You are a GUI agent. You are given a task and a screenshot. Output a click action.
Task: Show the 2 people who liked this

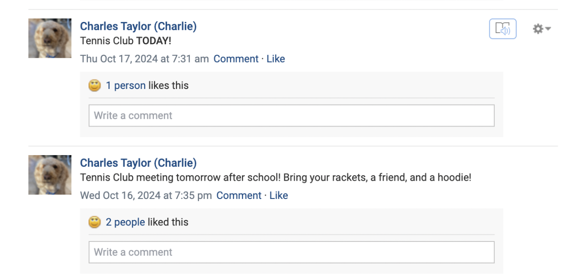point(125,222)
